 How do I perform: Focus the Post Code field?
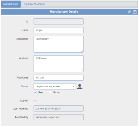(58, 78)
